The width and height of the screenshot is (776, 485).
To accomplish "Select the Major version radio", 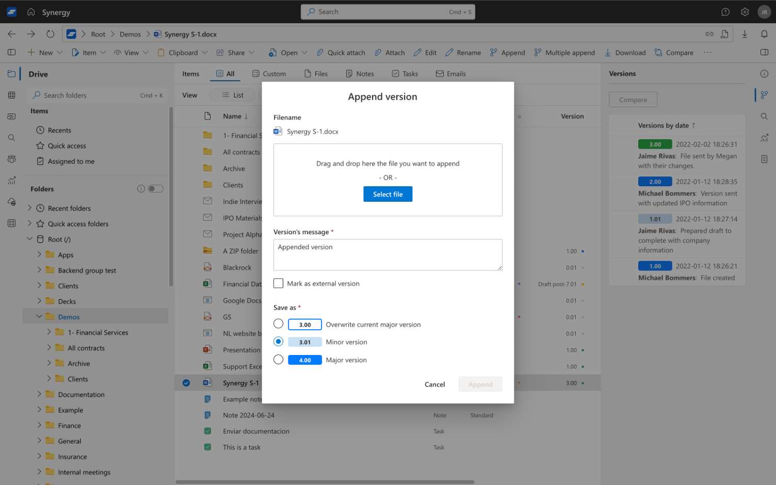I will (x=279, y=360).
